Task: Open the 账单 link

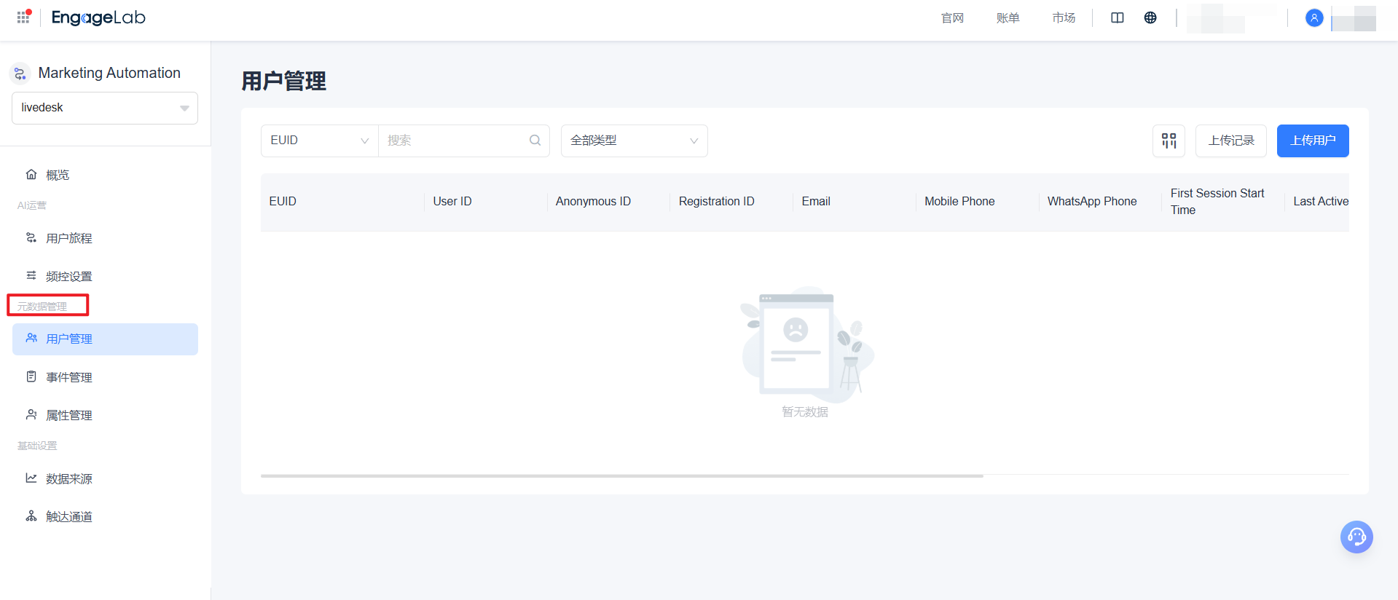Action: point(1008,17)
